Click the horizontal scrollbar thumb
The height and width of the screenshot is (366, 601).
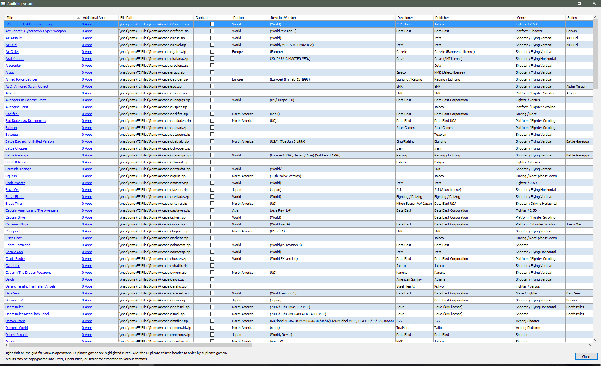tap(131, 345)
